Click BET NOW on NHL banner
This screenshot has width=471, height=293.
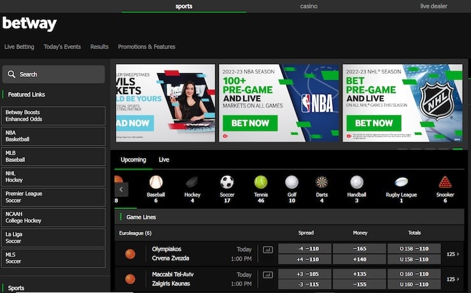click(374, 123)
